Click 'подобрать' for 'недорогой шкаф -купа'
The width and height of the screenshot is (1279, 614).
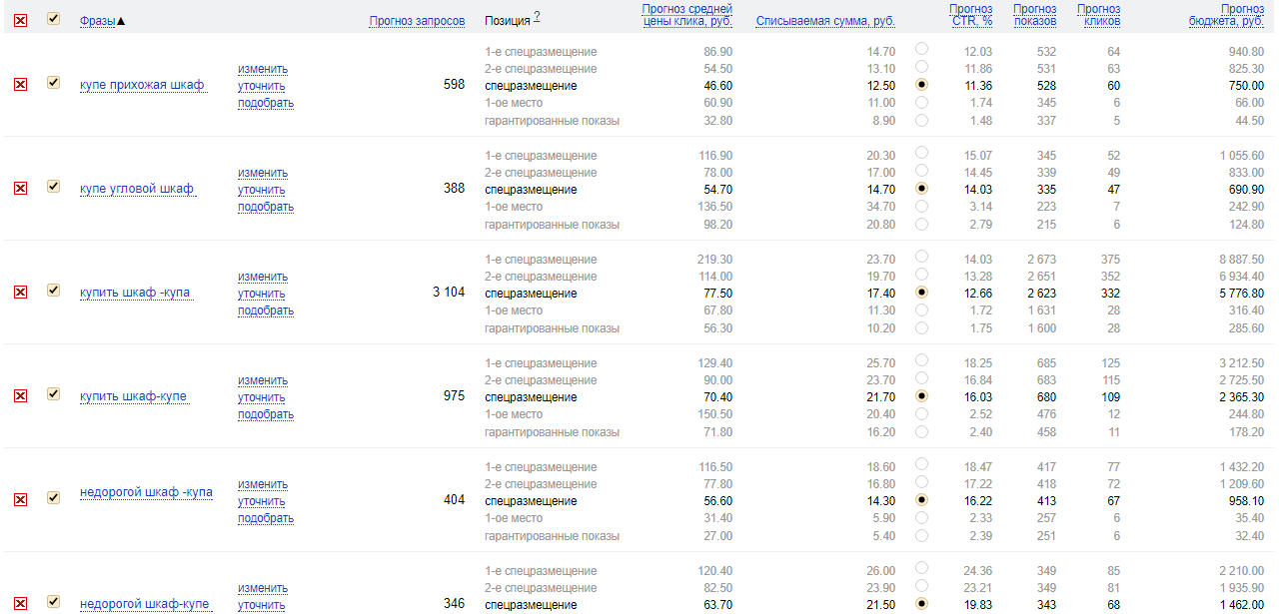coord(266,518)
